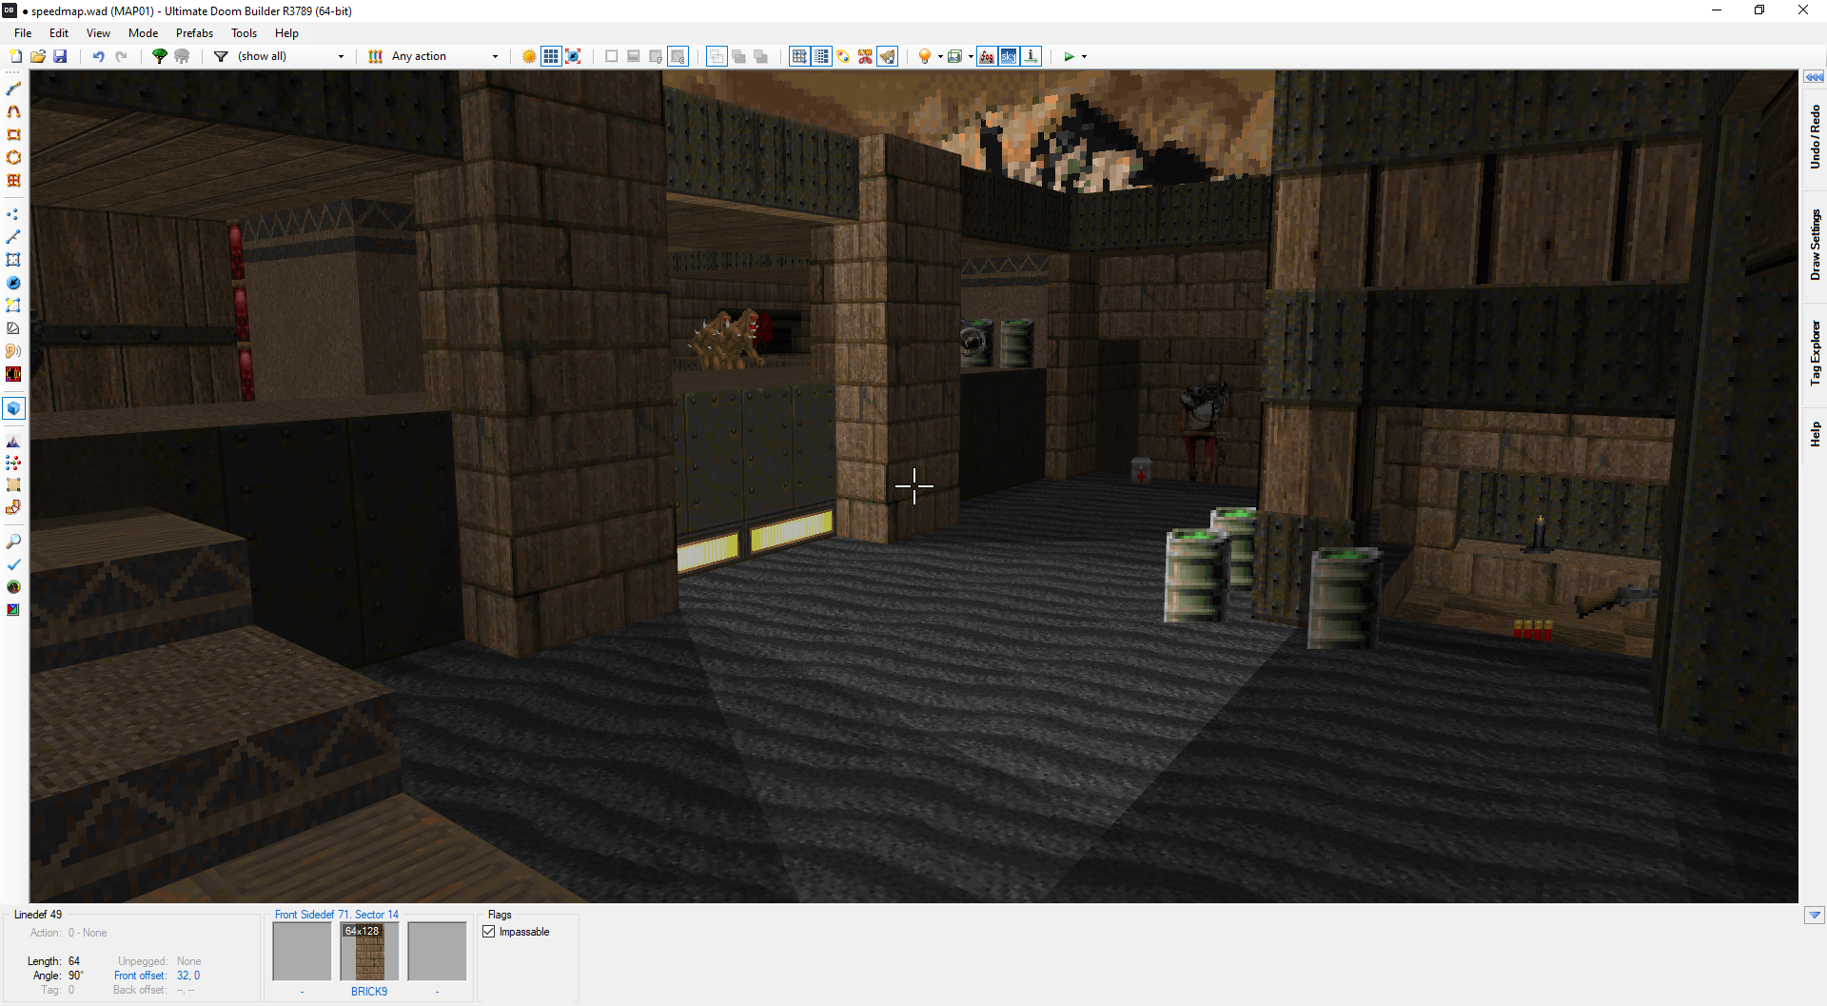Toggle the blue grid rendering button
Viewport: 1827px width, 1006px height.
(551, 56)
